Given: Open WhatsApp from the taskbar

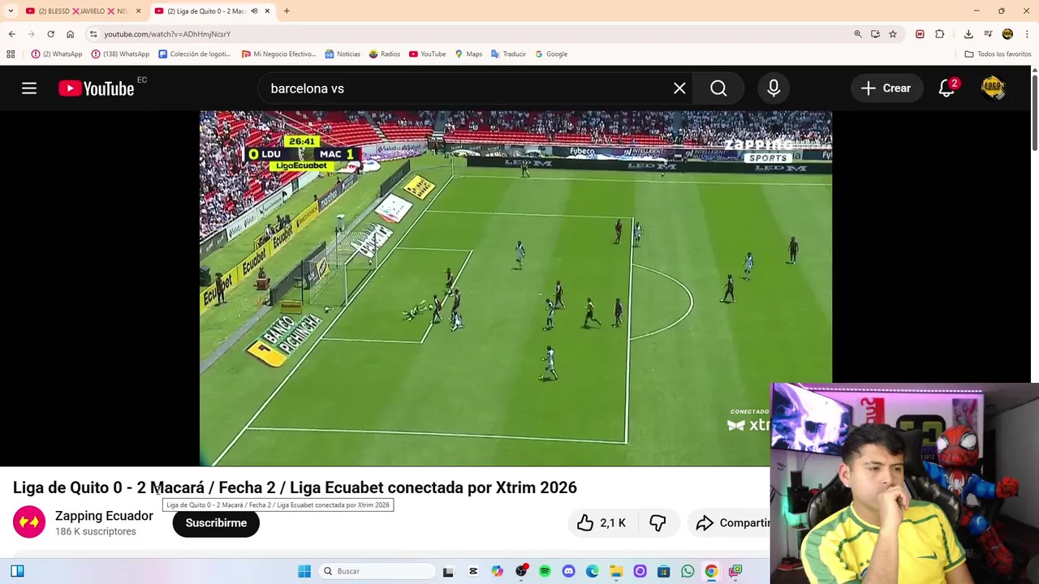Looking at the screenshot, I should pos(688,571).
